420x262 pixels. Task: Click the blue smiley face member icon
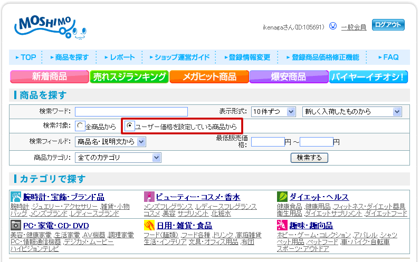click(x=332, y=26)
